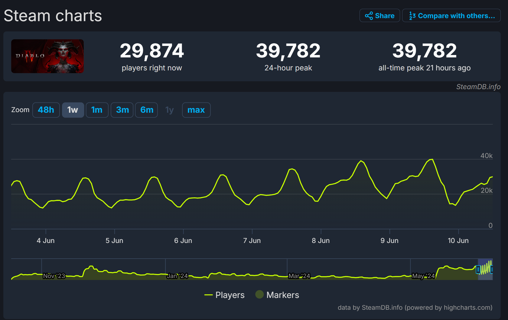Click the Nov '23 navigator marker
508x320 pixels.
click(x=54, y=276)
